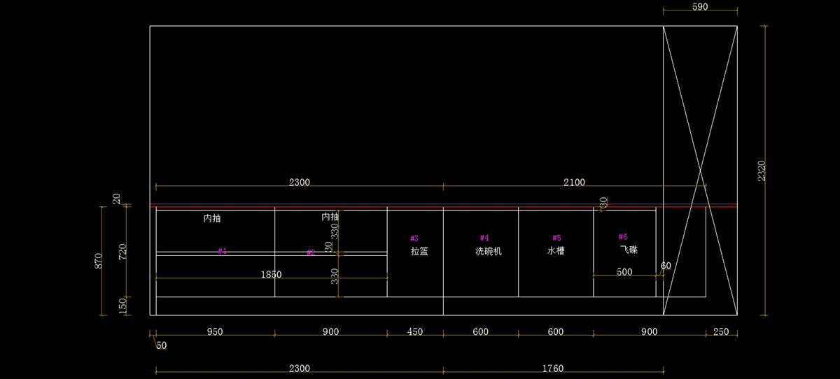Image resolution: width=840 pixels, height=379 pixels.
Task: Click the magenta #3 cabinet tag
Action: point(414,238)
